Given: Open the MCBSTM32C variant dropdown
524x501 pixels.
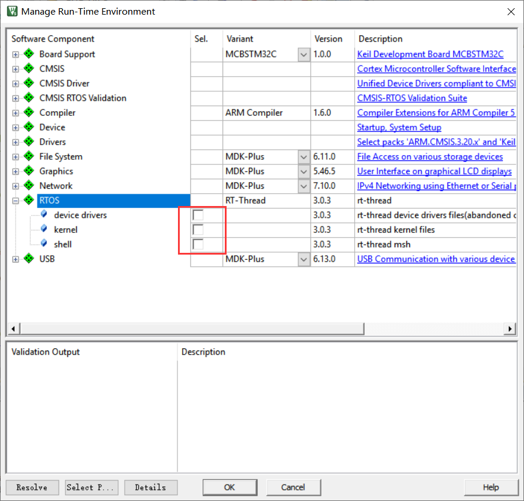Looking at the screenshot, I should click(304, 54).
